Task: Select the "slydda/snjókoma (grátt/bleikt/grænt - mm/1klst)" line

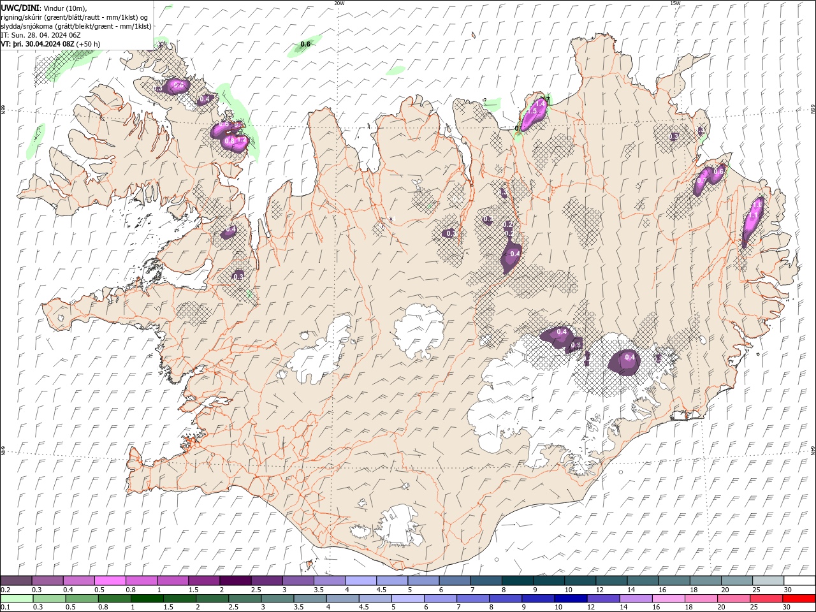Action: pyautogui.click(x=76, y=25)
